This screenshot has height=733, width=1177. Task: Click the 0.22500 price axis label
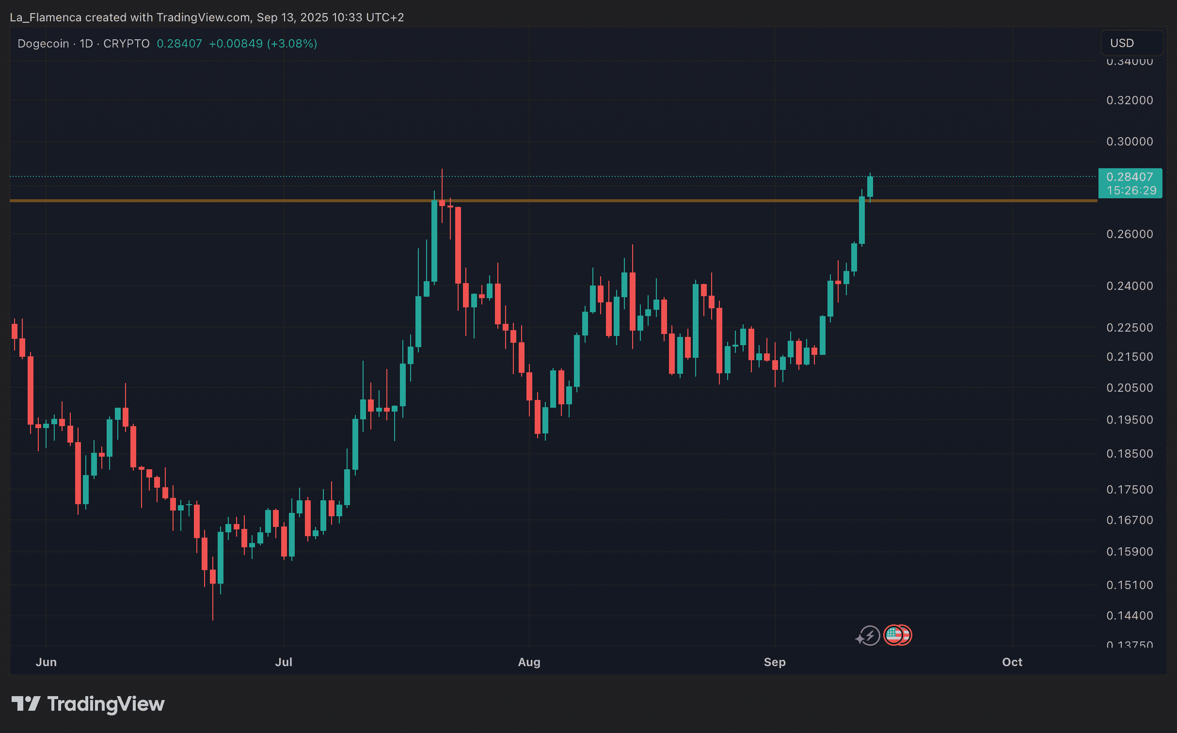pos(1129,328)
